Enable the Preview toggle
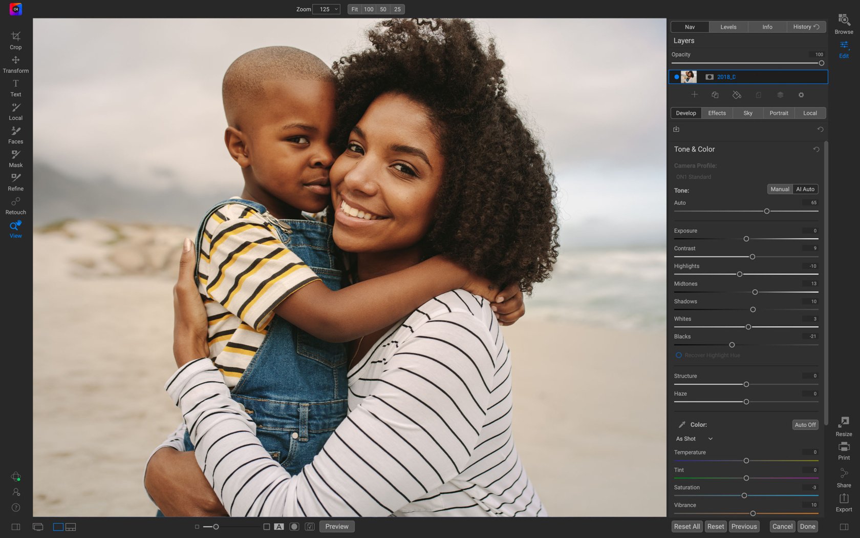Screen dimensions: 860x538 (336, 526)
